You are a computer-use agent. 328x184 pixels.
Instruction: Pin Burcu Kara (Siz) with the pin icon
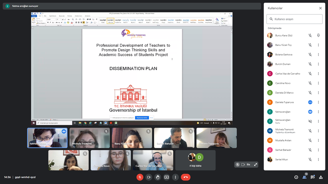(x=318, y=35)
